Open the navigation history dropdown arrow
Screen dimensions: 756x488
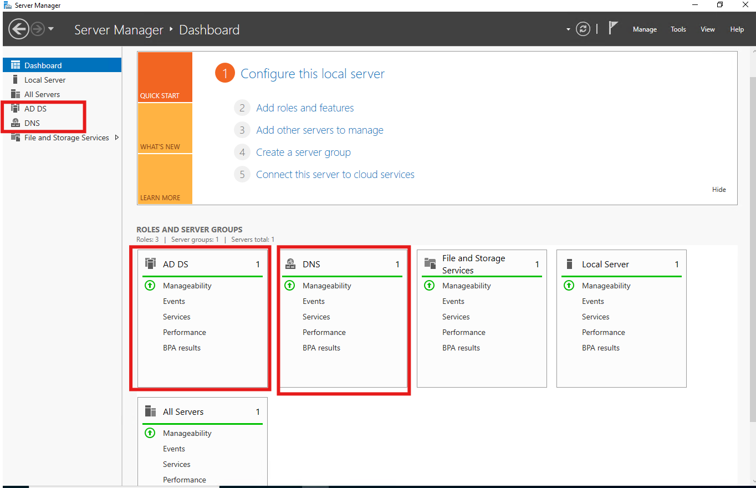click(51, 29)
